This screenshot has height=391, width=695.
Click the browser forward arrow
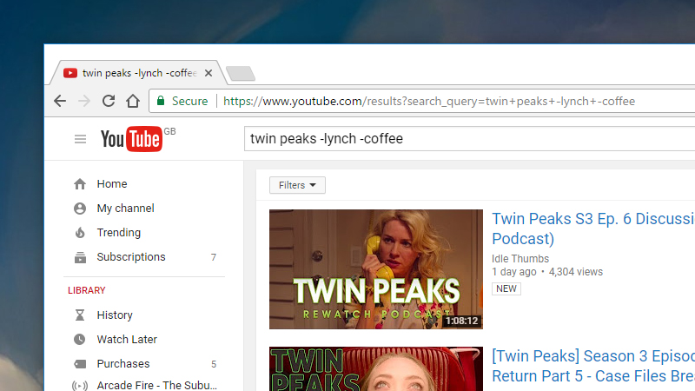[83, 101]
